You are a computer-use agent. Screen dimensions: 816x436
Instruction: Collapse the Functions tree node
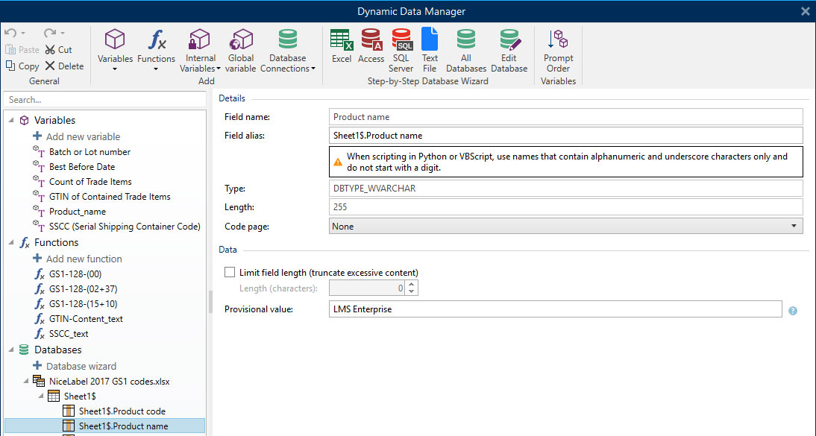click(11, 242)
